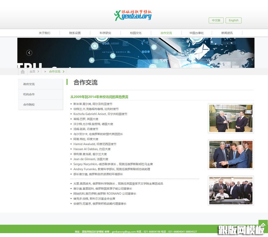Viewport: 268px width, 237px height.
Task: Switch site language to 中文版
Action: point(216,20)
